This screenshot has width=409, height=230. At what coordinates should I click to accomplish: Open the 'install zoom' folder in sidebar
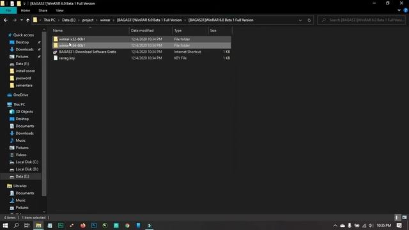pyautogui.click(x=25, y=71)
